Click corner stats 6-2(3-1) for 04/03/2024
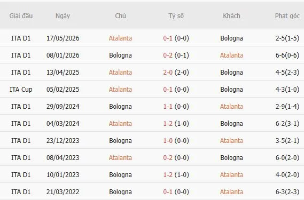This screenshot has width=304, height=200. coord(287,124)
